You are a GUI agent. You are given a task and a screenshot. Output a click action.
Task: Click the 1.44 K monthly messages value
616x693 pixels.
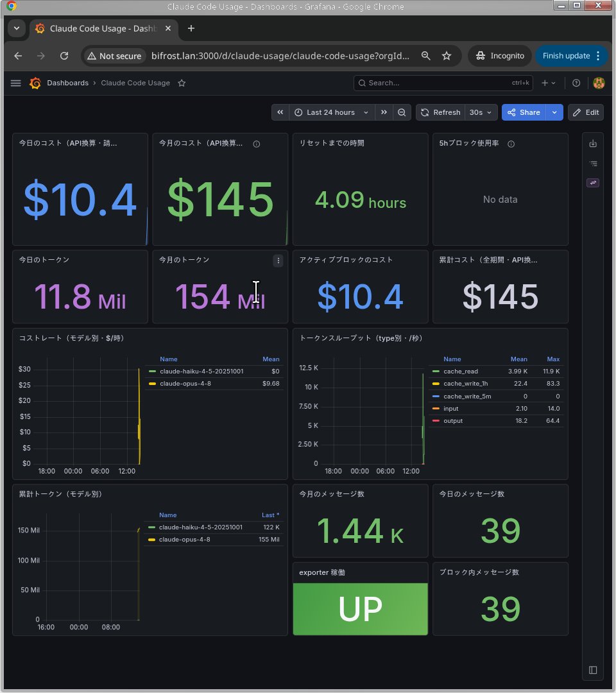click(361, 531)
